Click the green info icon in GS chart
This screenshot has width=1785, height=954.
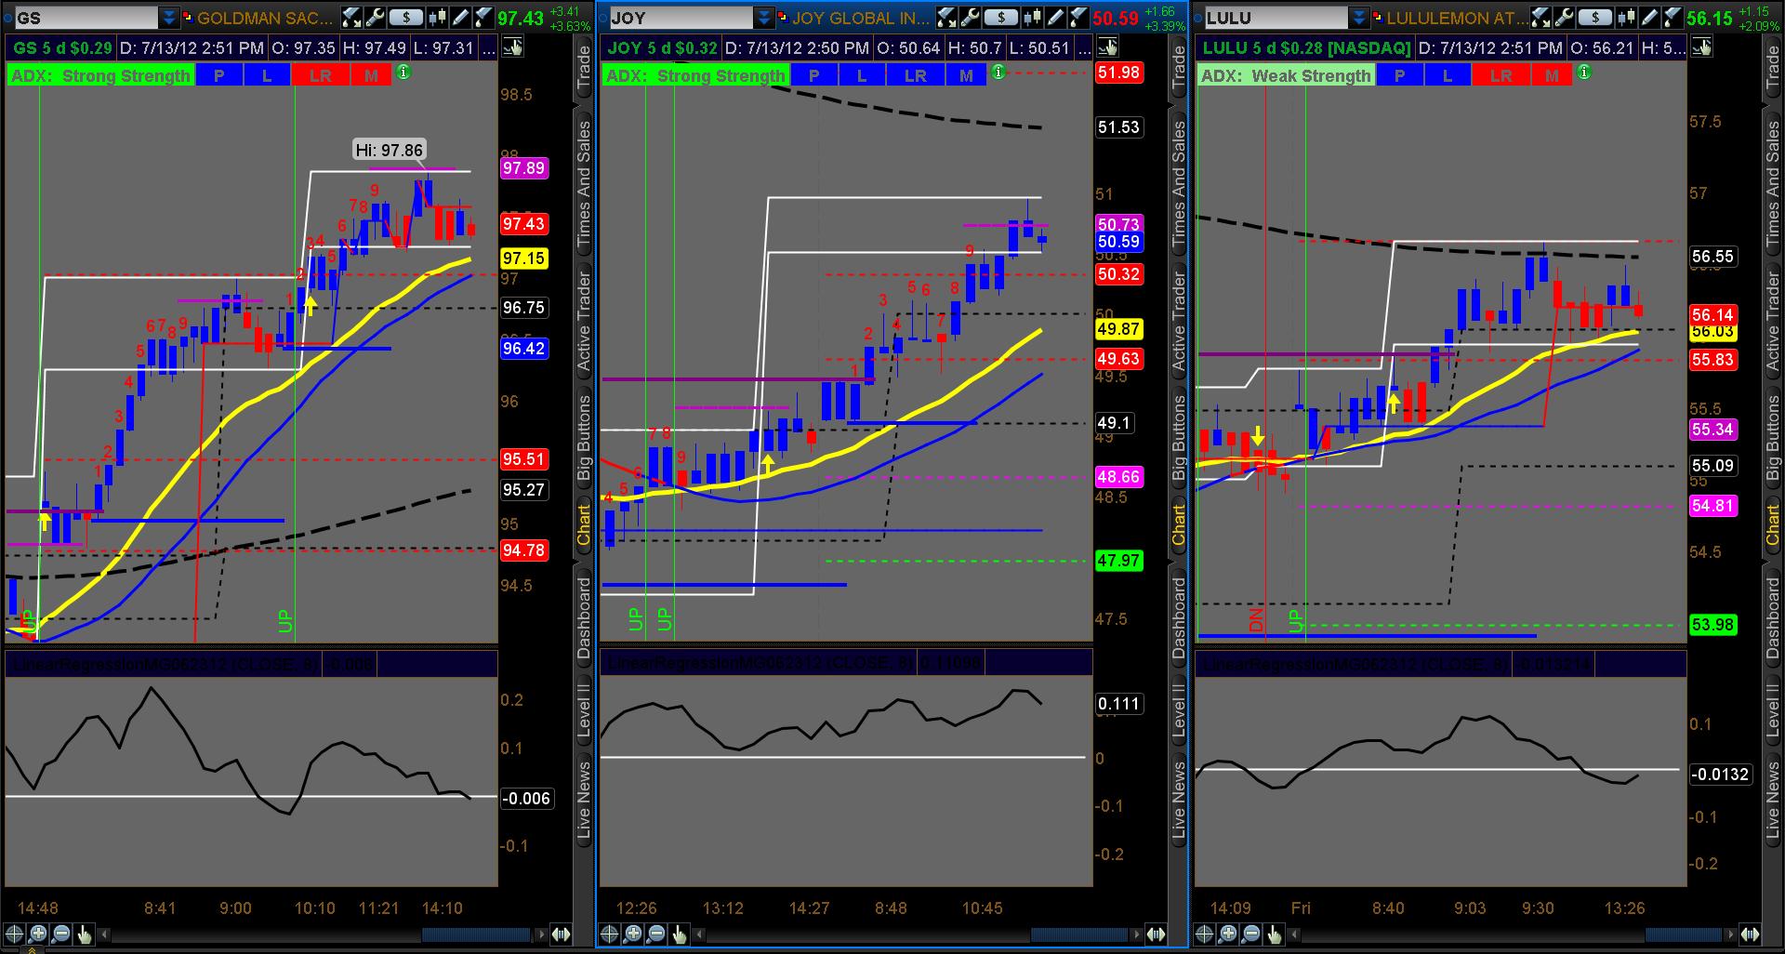tap(403, 72)
